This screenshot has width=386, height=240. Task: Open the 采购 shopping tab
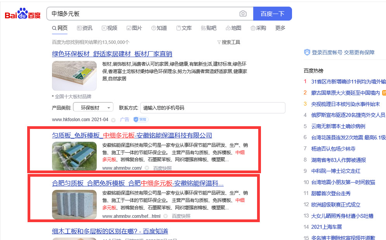(x=258, y=28)
